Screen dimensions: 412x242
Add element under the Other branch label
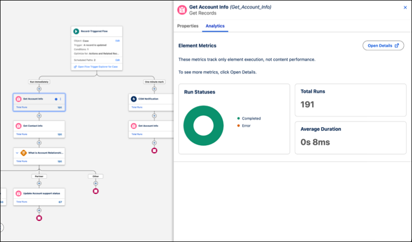[96, 183]
